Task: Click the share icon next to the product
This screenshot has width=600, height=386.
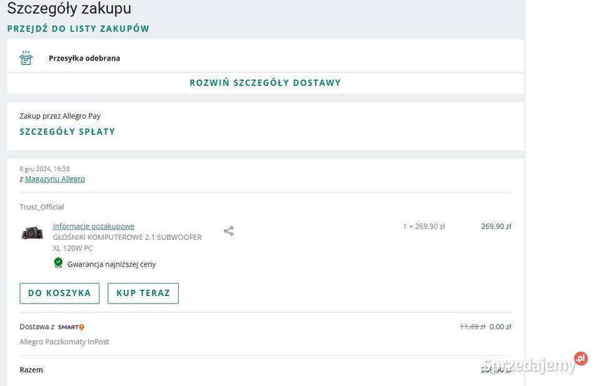Action: coord(229,231)
